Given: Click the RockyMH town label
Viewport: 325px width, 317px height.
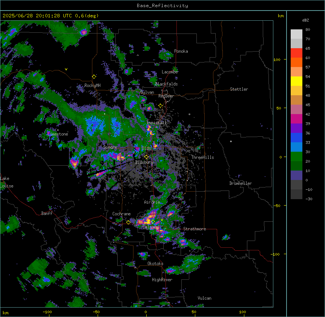Looking at the screenshot, I should click(92, 85).
